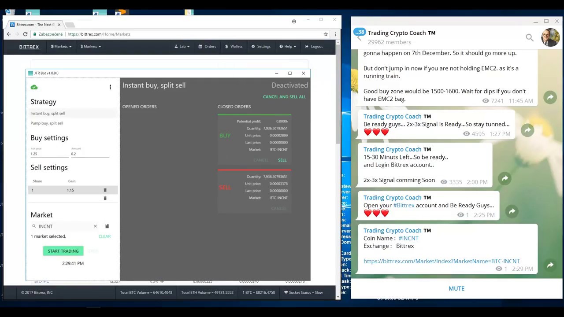Click the clipboard icon next to market search
The height and width of the screenshot is (317, 564).
coord(107,226)
